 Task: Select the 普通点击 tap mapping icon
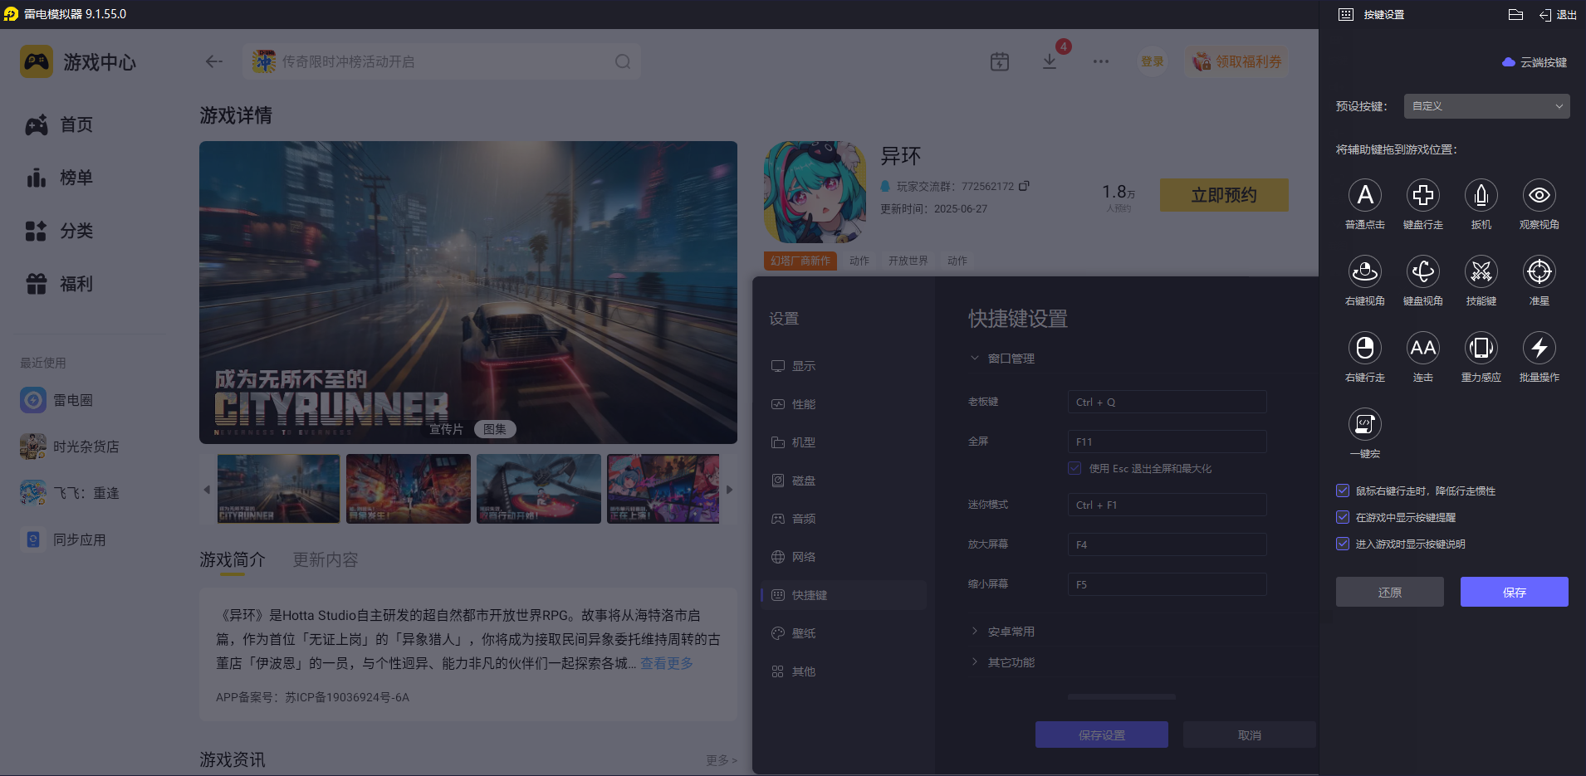point(1365,195)
